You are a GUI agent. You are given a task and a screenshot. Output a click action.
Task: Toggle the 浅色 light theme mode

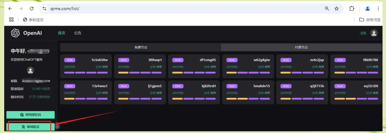point(363,33)
